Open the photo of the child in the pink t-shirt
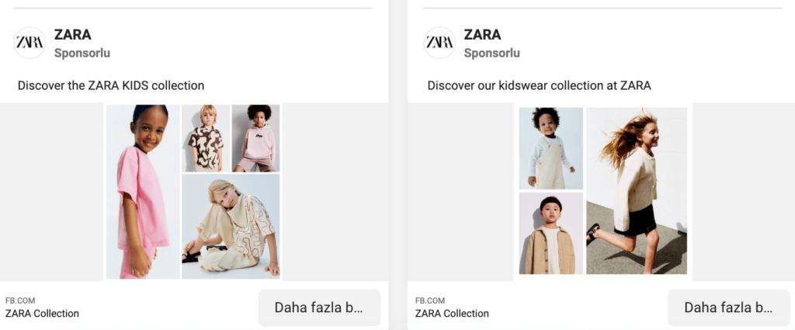The width and height of the screenshot is (795, 330). [143, 192]
